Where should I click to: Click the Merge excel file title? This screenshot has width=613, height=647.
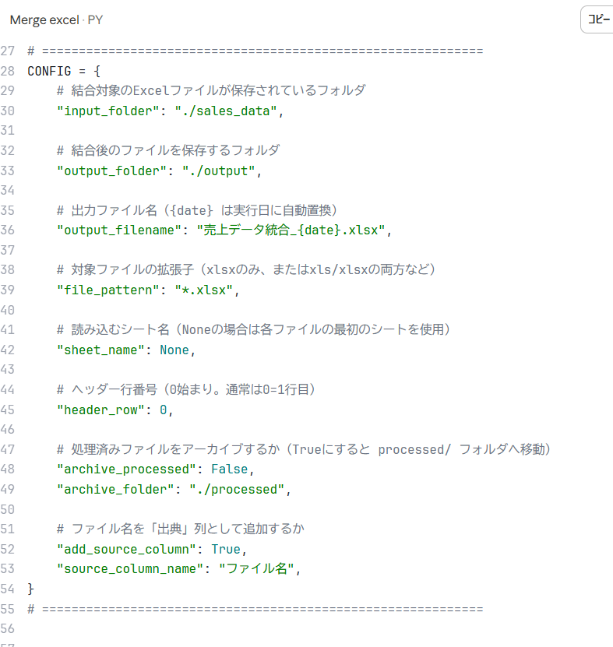click(44, 20)
